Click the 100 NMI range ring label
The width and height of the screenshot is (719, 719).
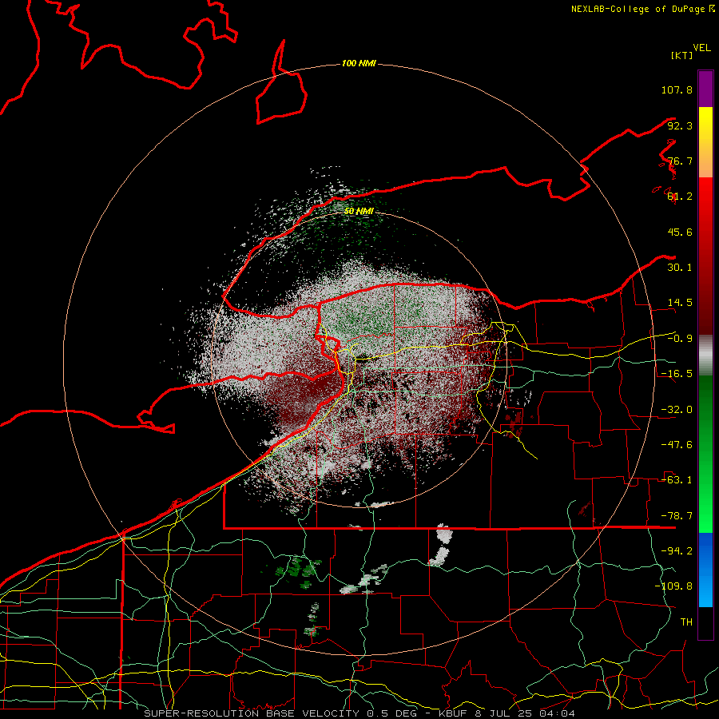[x=359, y=63]
